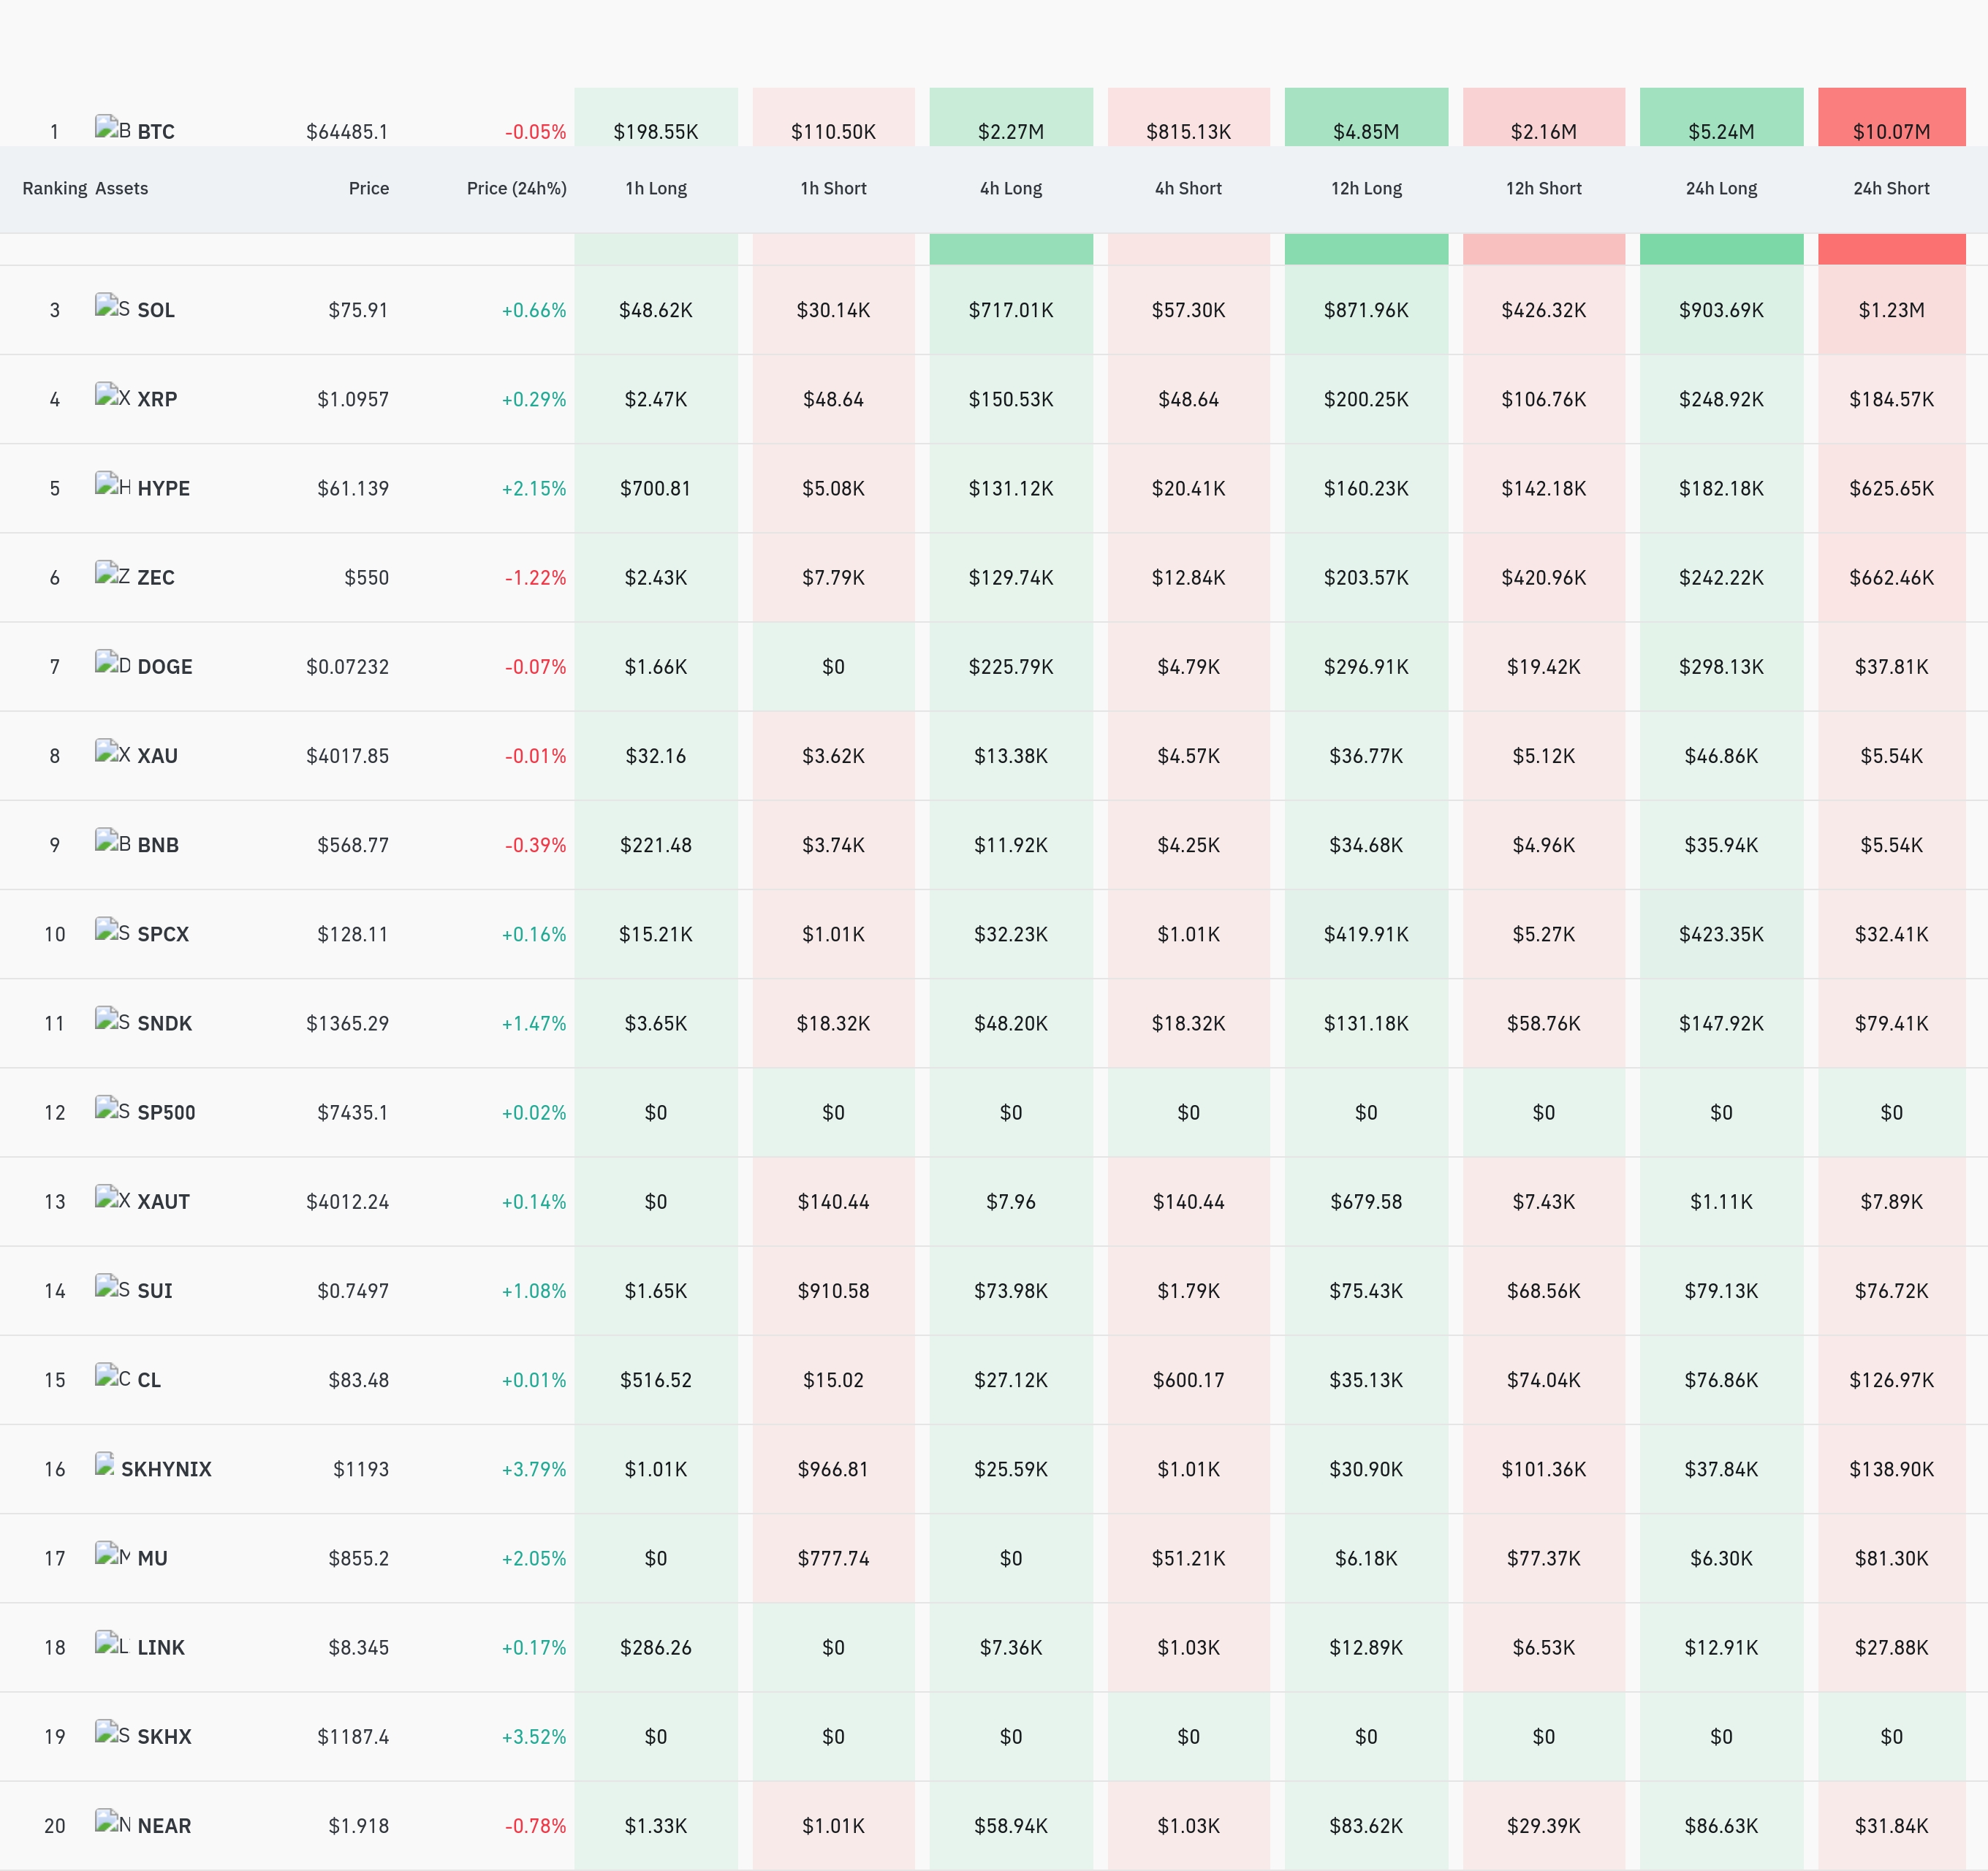Sort by the 24h Short column header

(1891, 188)
